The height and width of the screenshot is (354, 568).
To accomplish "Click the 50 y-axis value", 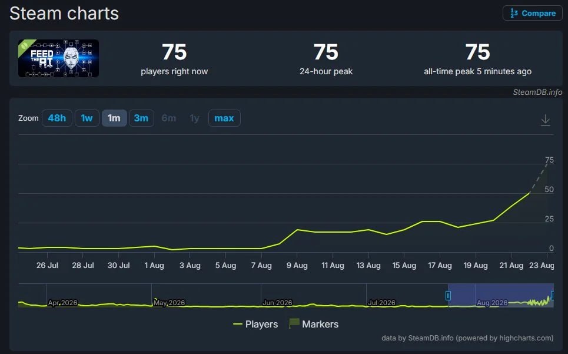I will [x=549, y=189].
